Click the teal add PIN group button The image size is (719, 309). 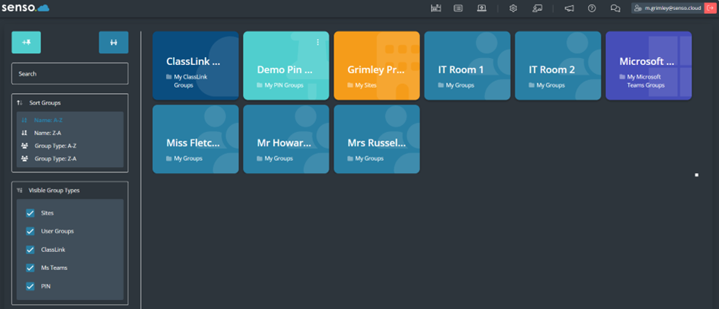(26, 43)
